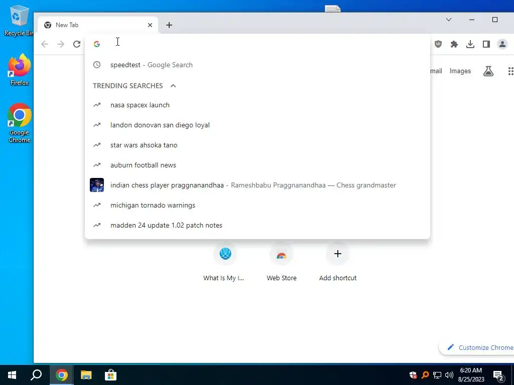The height and width of the screenshot is (385, 514).
Task: Toggle the Chrome side panel icon
Action: click(x=486, y=44)
